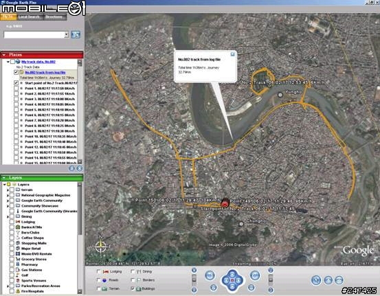Collapse the Layers panel header
The height and width of the screenshot is (296, 380).
(4, 178)
